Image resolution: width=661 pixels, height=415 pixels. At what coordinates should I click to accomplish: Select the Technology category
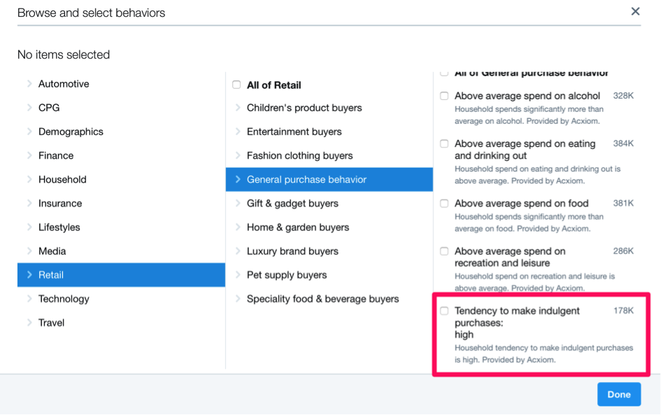pyautogui.click(x=64, y=299)
